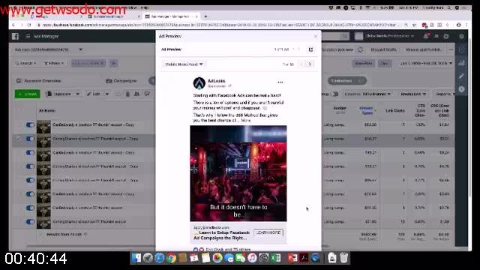Open the Reports dropdown

click(x=445, y=94)
